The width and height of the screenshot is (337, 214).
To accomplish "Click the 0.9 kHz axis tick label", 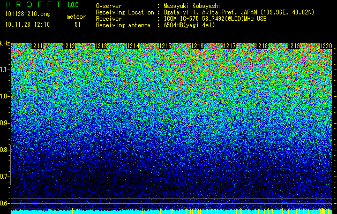I will [x=4, y=123].
